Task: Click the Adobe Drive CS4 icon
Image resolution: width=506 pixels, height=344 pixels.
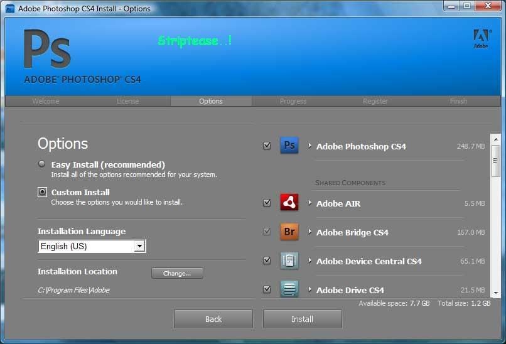Action: coord(289,289)
